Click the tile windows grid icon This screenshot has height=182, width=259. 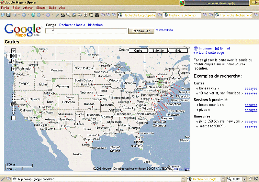tap(85, 15)
